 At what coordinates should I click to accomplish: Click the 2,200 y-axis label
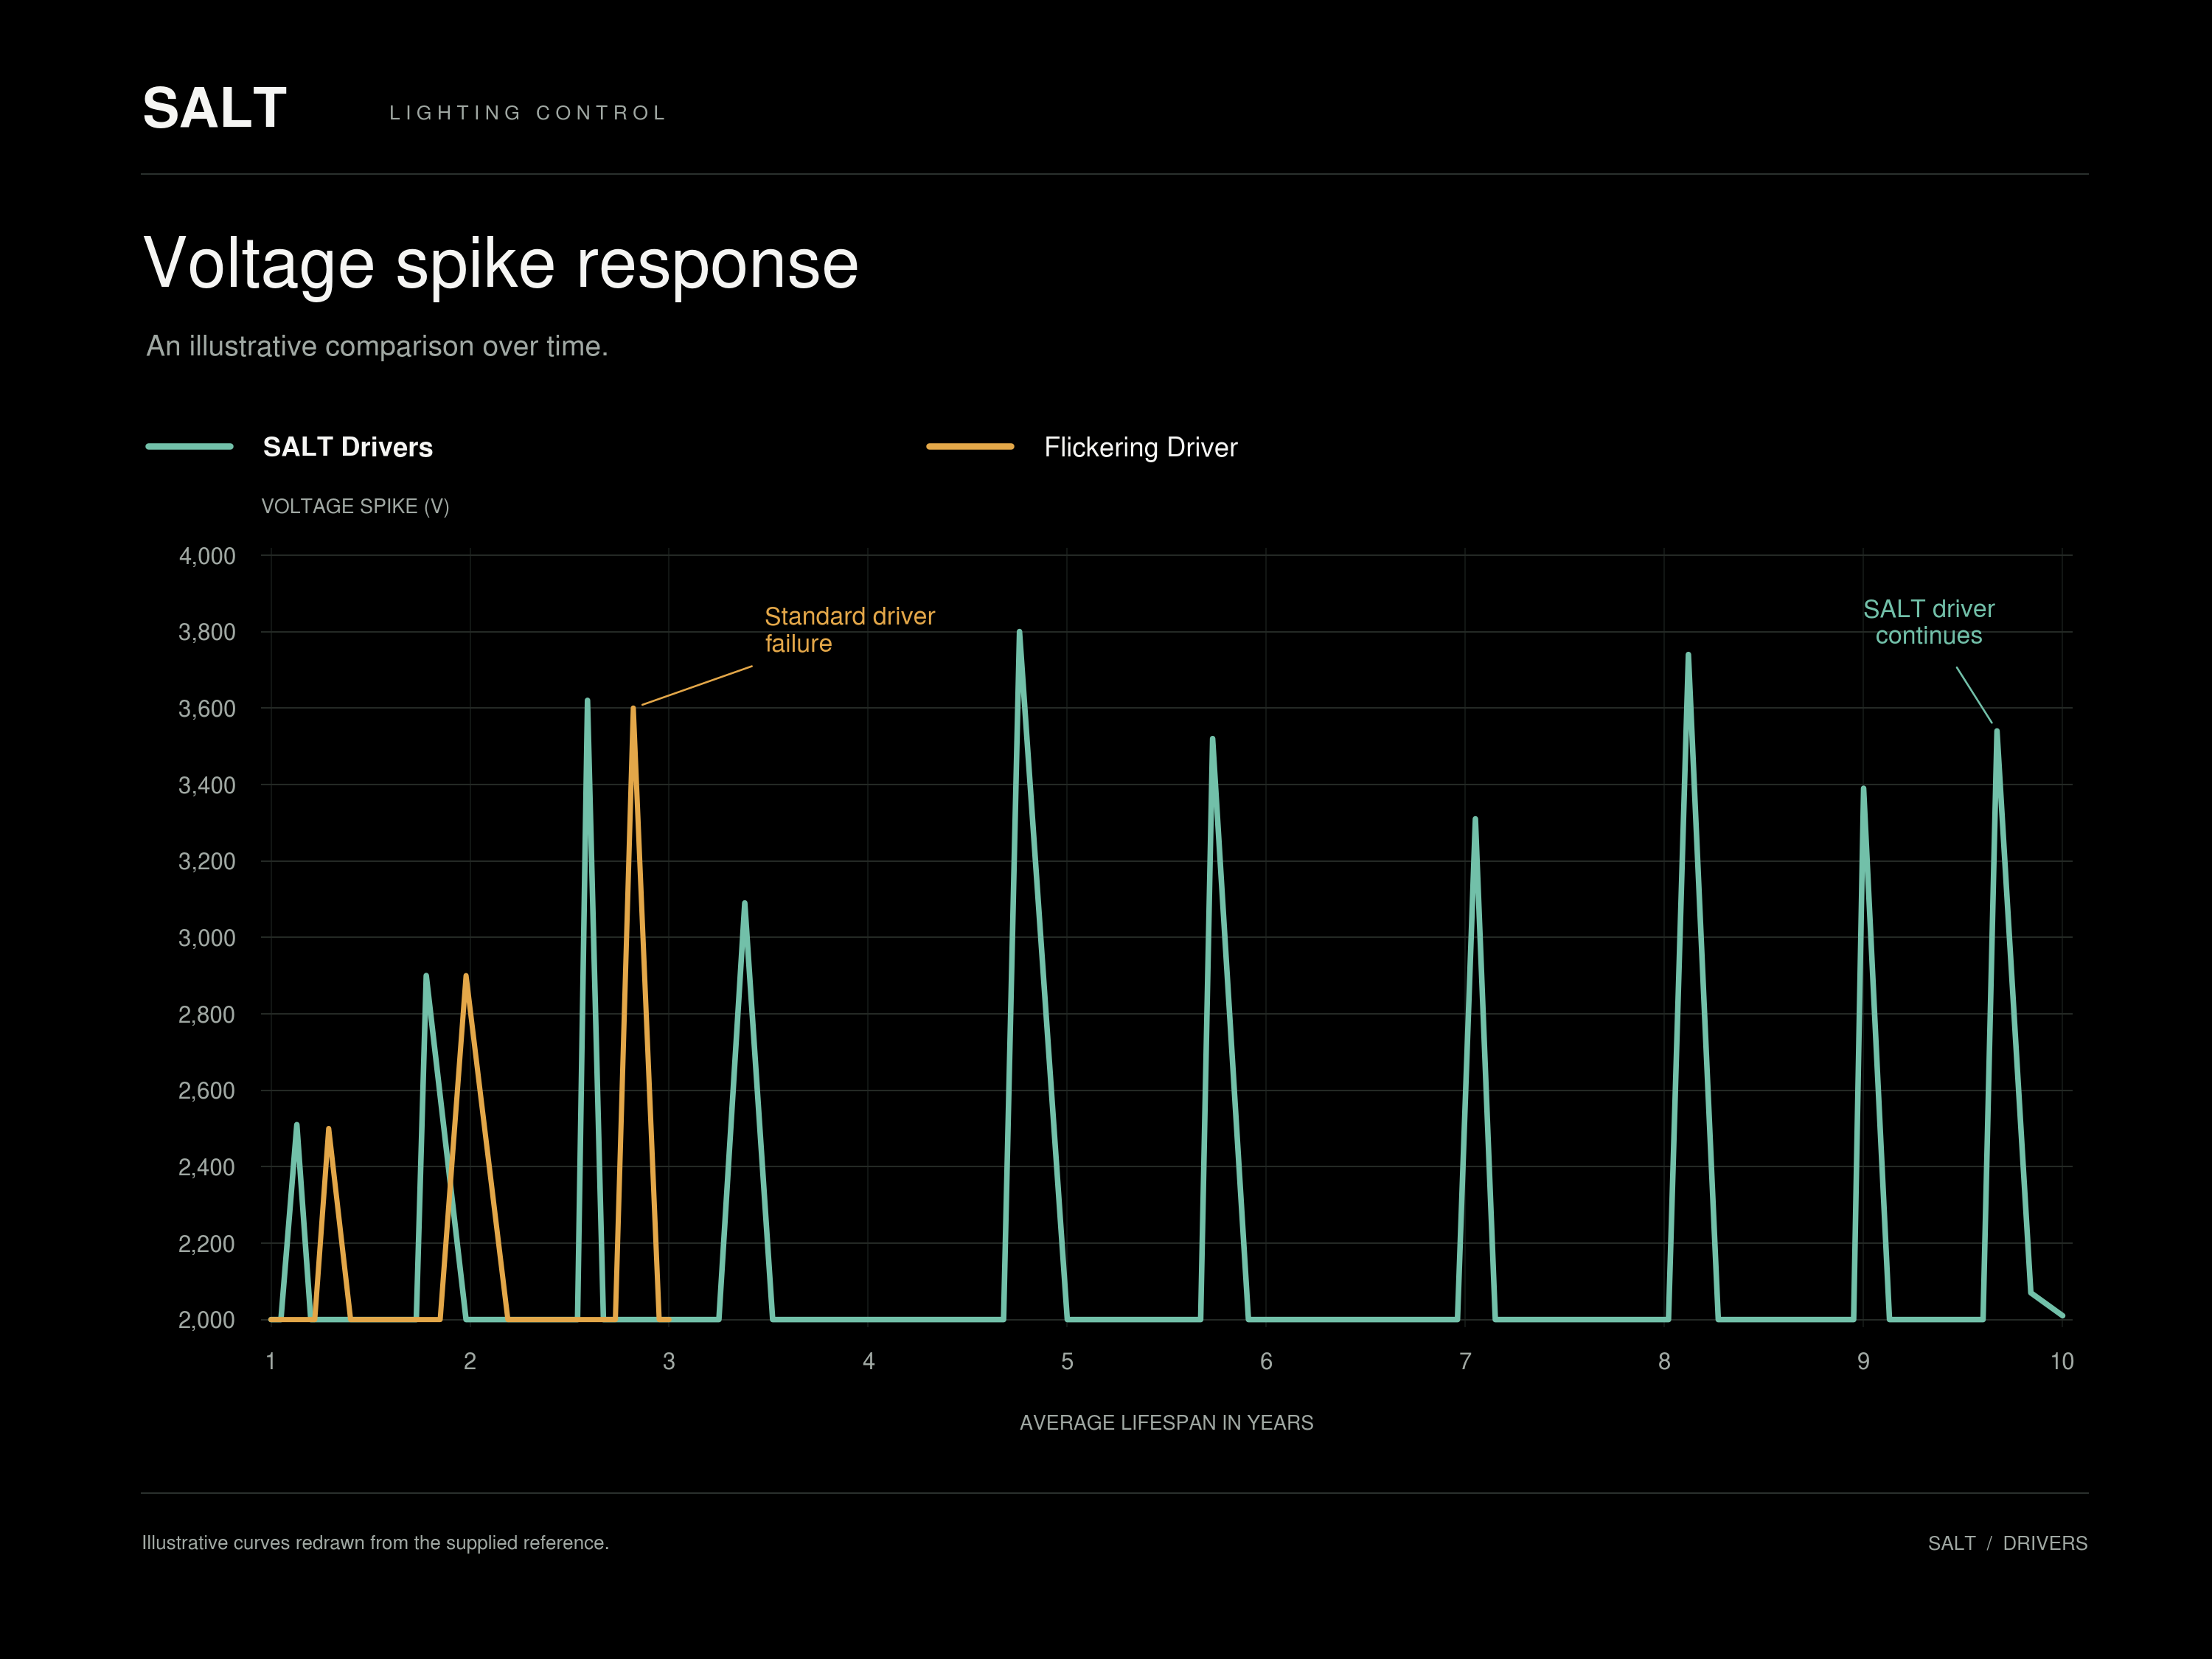[x=207, y=1244]
